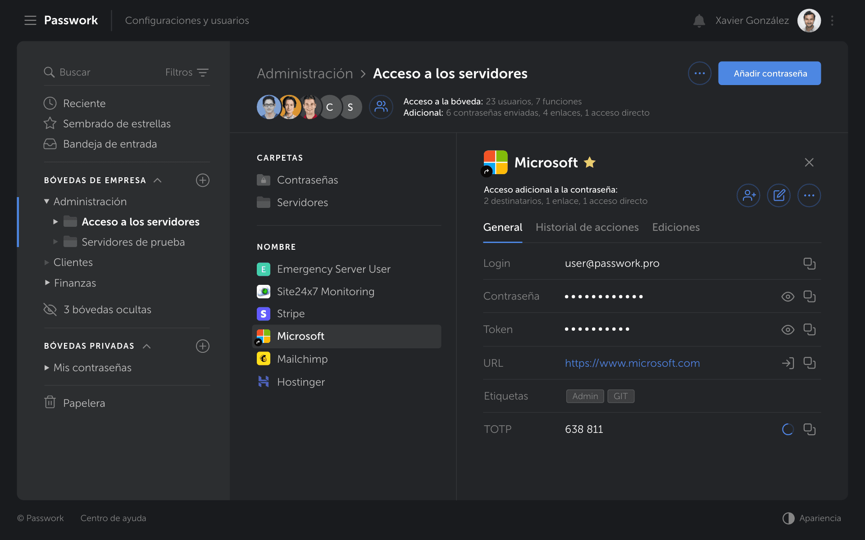Image resolution: width=865 pixels, height=540 pixels.
Task: Click user avatar labeled C
Action: click(x=330, y=107)
